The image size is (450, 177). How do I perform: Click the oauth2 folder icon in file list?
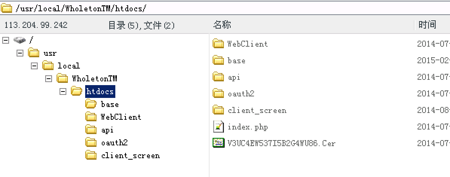(218, 93)
